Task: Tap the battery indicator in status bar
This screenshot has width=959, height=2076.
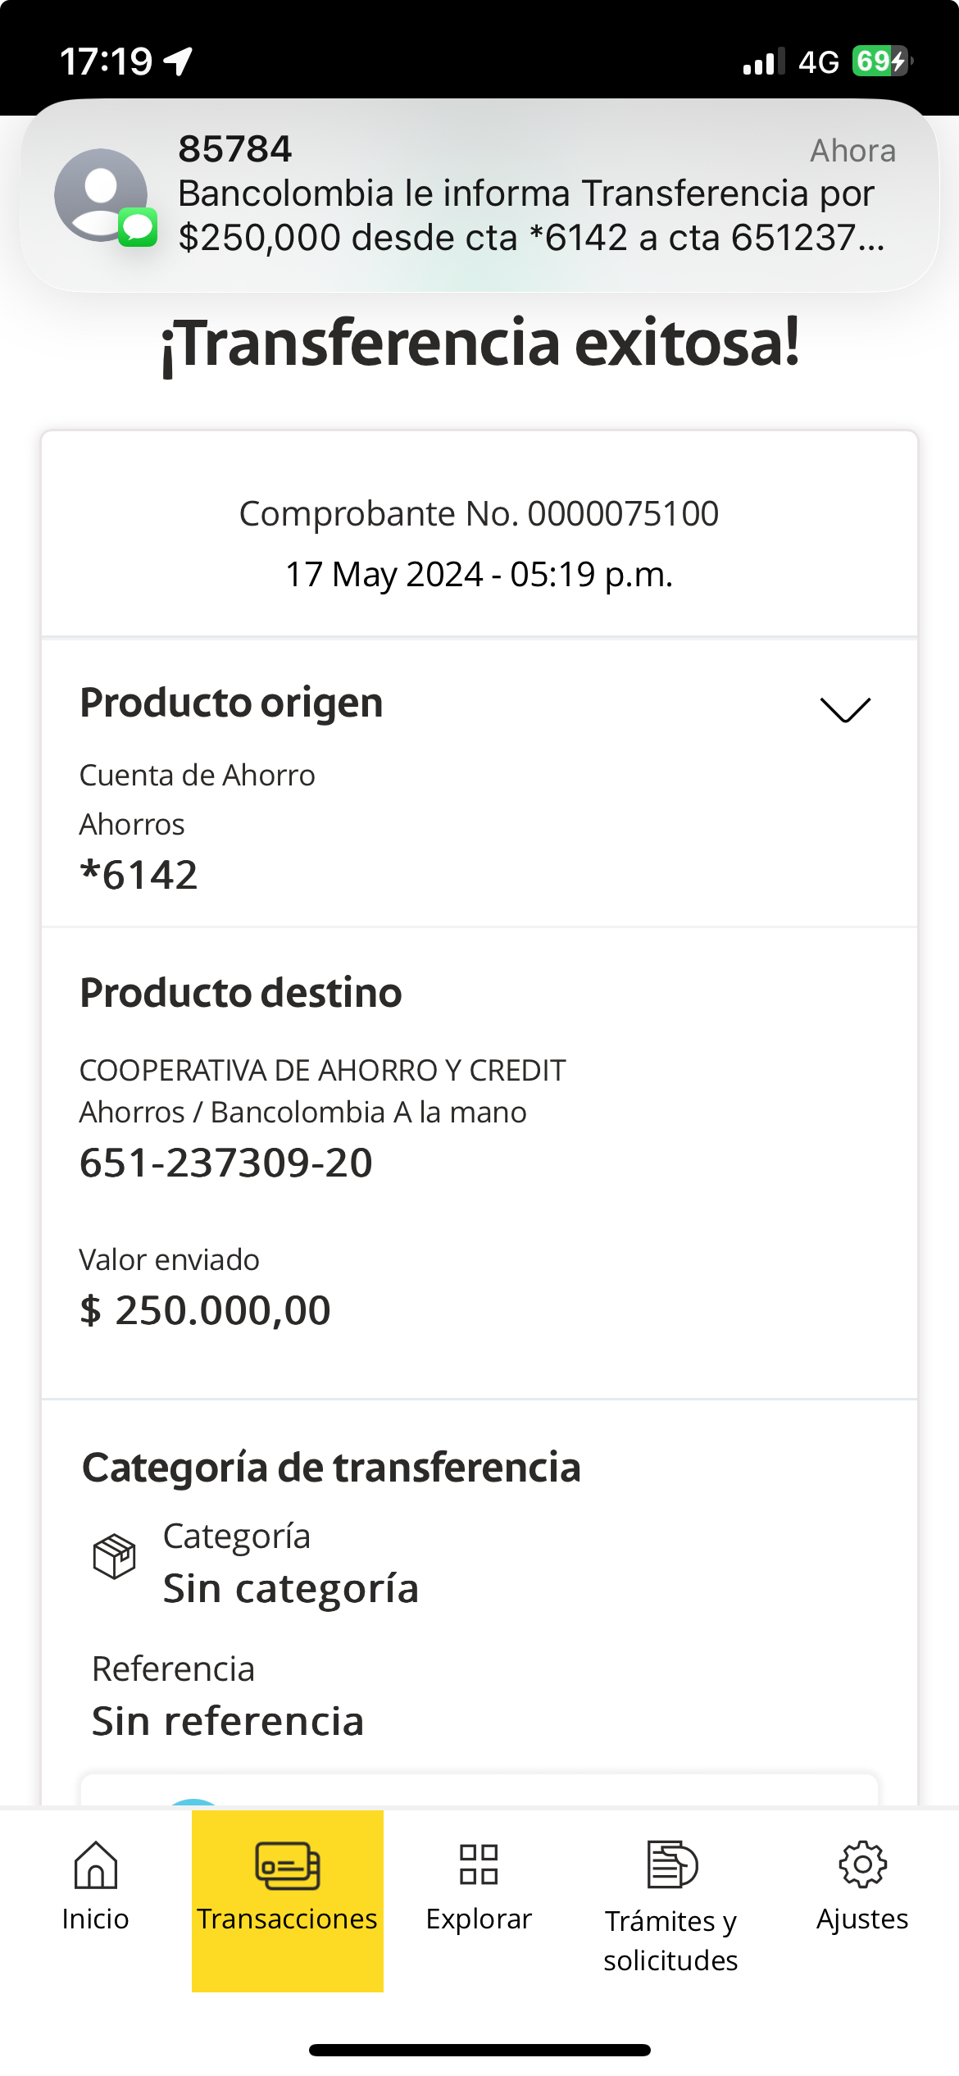Action: [x=881, y=61]
